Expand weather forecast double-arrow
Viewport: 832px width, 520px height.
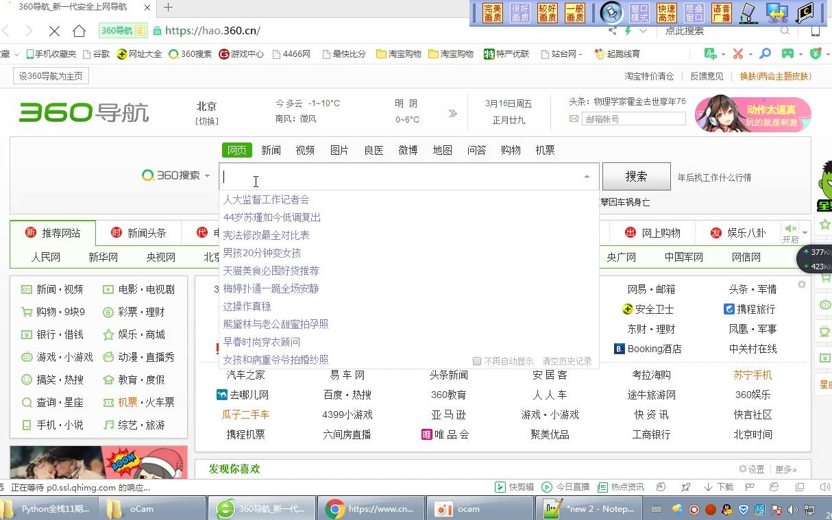tap(452, 113)
